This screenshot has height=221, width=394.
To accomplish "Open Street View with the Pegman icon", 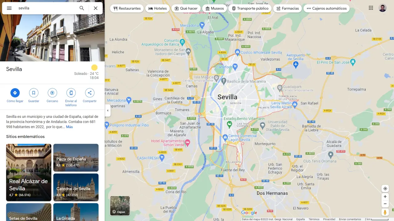I will click(x=385, y=212).
